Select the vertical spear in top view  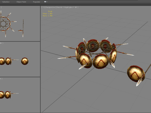[x=23, y=28]
